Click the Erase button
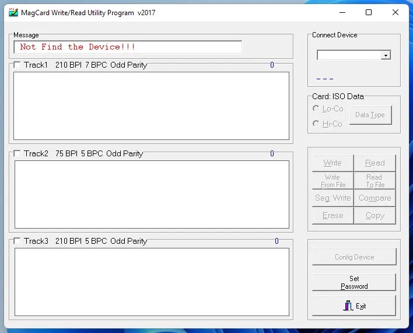This screenshot has width=413, height=333. pyautogui.click(x=332, y=216)
